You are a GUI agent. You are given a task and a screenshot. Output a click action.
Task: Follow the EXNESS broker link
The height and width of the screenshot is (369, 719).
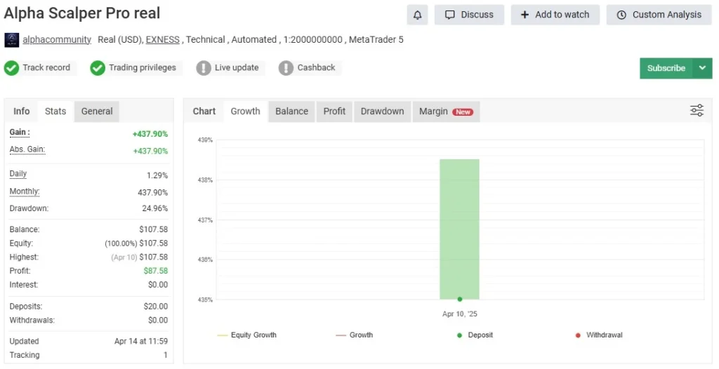[163, 40]
